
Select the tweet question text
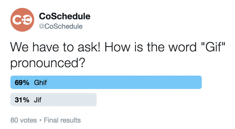tap(118, 55)
